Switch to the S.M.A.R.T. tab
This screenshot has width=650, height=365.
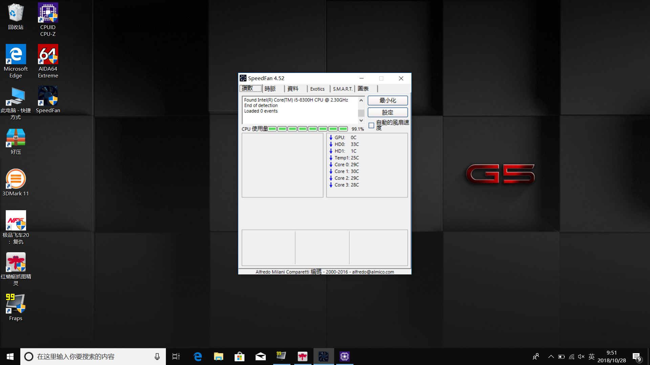[x=342, y=89]
